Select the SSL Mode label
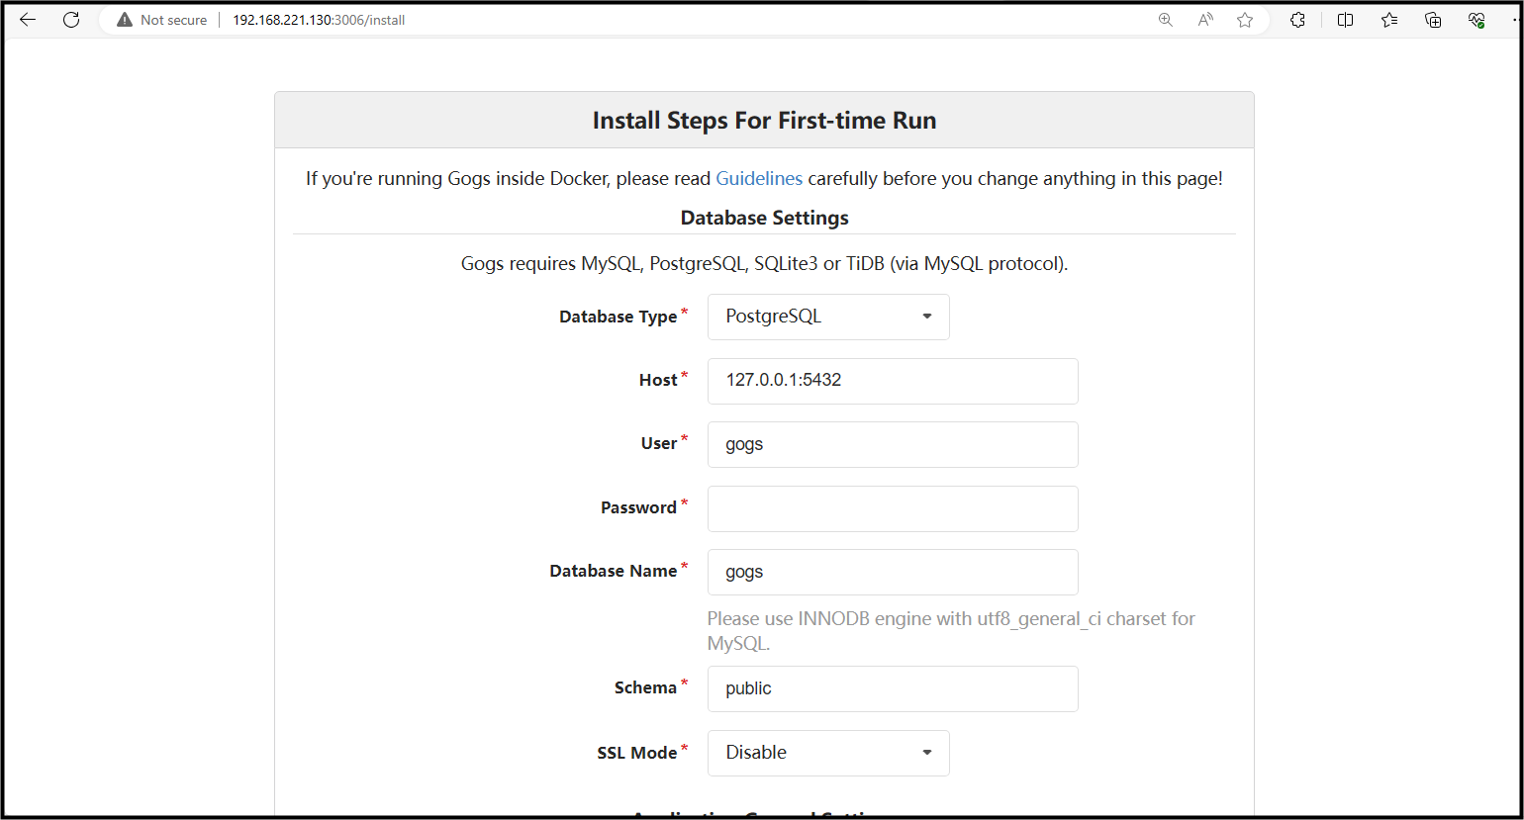Image resolution: width=1524 pixels, height=820 pixels. coord(637,753)
